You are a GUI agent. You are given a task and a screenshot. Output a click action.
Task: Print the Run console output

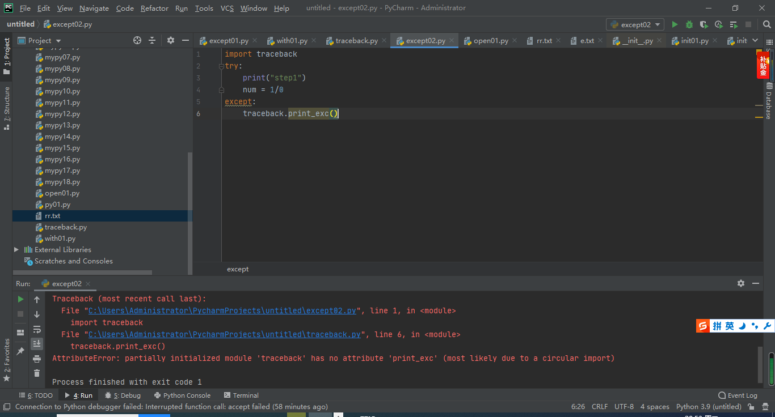tap(37, 359)
